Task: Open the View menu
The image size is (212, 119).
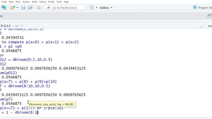Action: pyautogui.click(x=11, y=2)
